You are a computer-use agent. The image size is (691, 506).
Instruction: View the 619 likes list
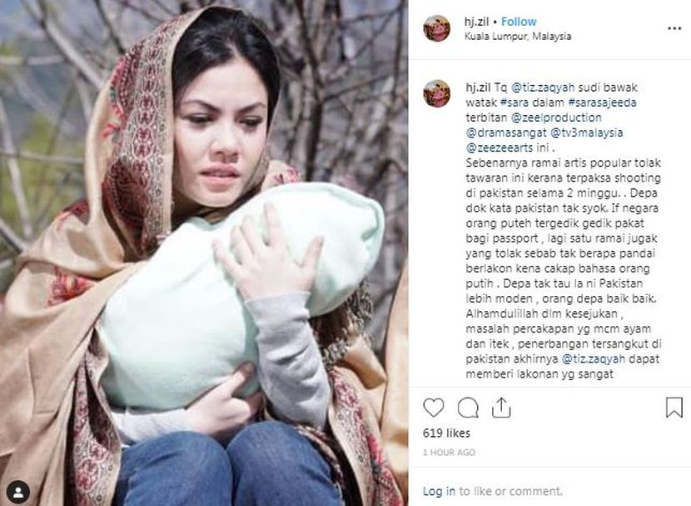pyautogui.click(x=446, y=433)
